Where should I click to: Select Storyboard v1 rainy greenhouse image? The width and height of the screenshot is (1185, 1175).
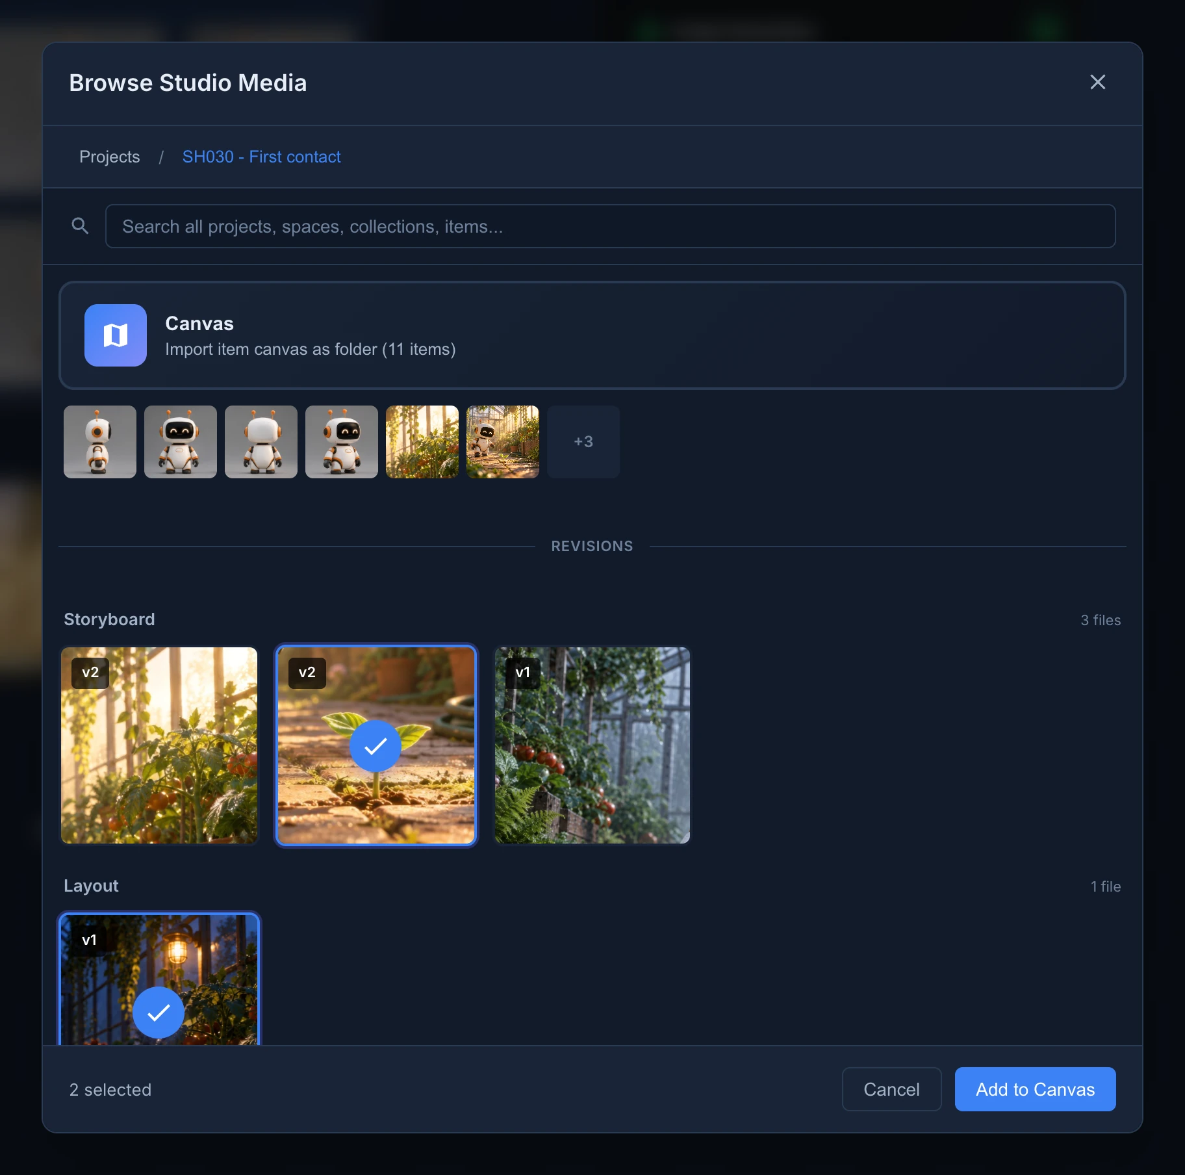[592, 745]
